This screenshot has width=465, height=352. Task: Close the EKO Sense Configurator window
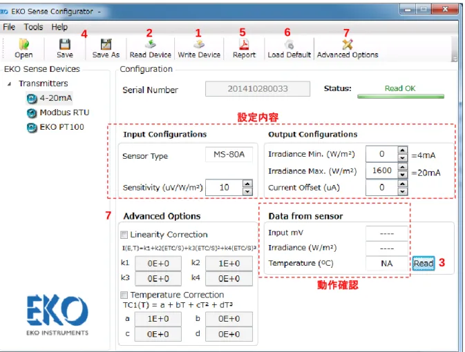445,10
